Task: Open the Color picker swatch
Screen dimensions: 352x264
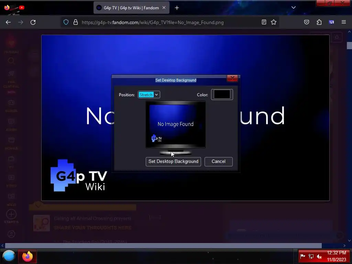Action: 222,95
